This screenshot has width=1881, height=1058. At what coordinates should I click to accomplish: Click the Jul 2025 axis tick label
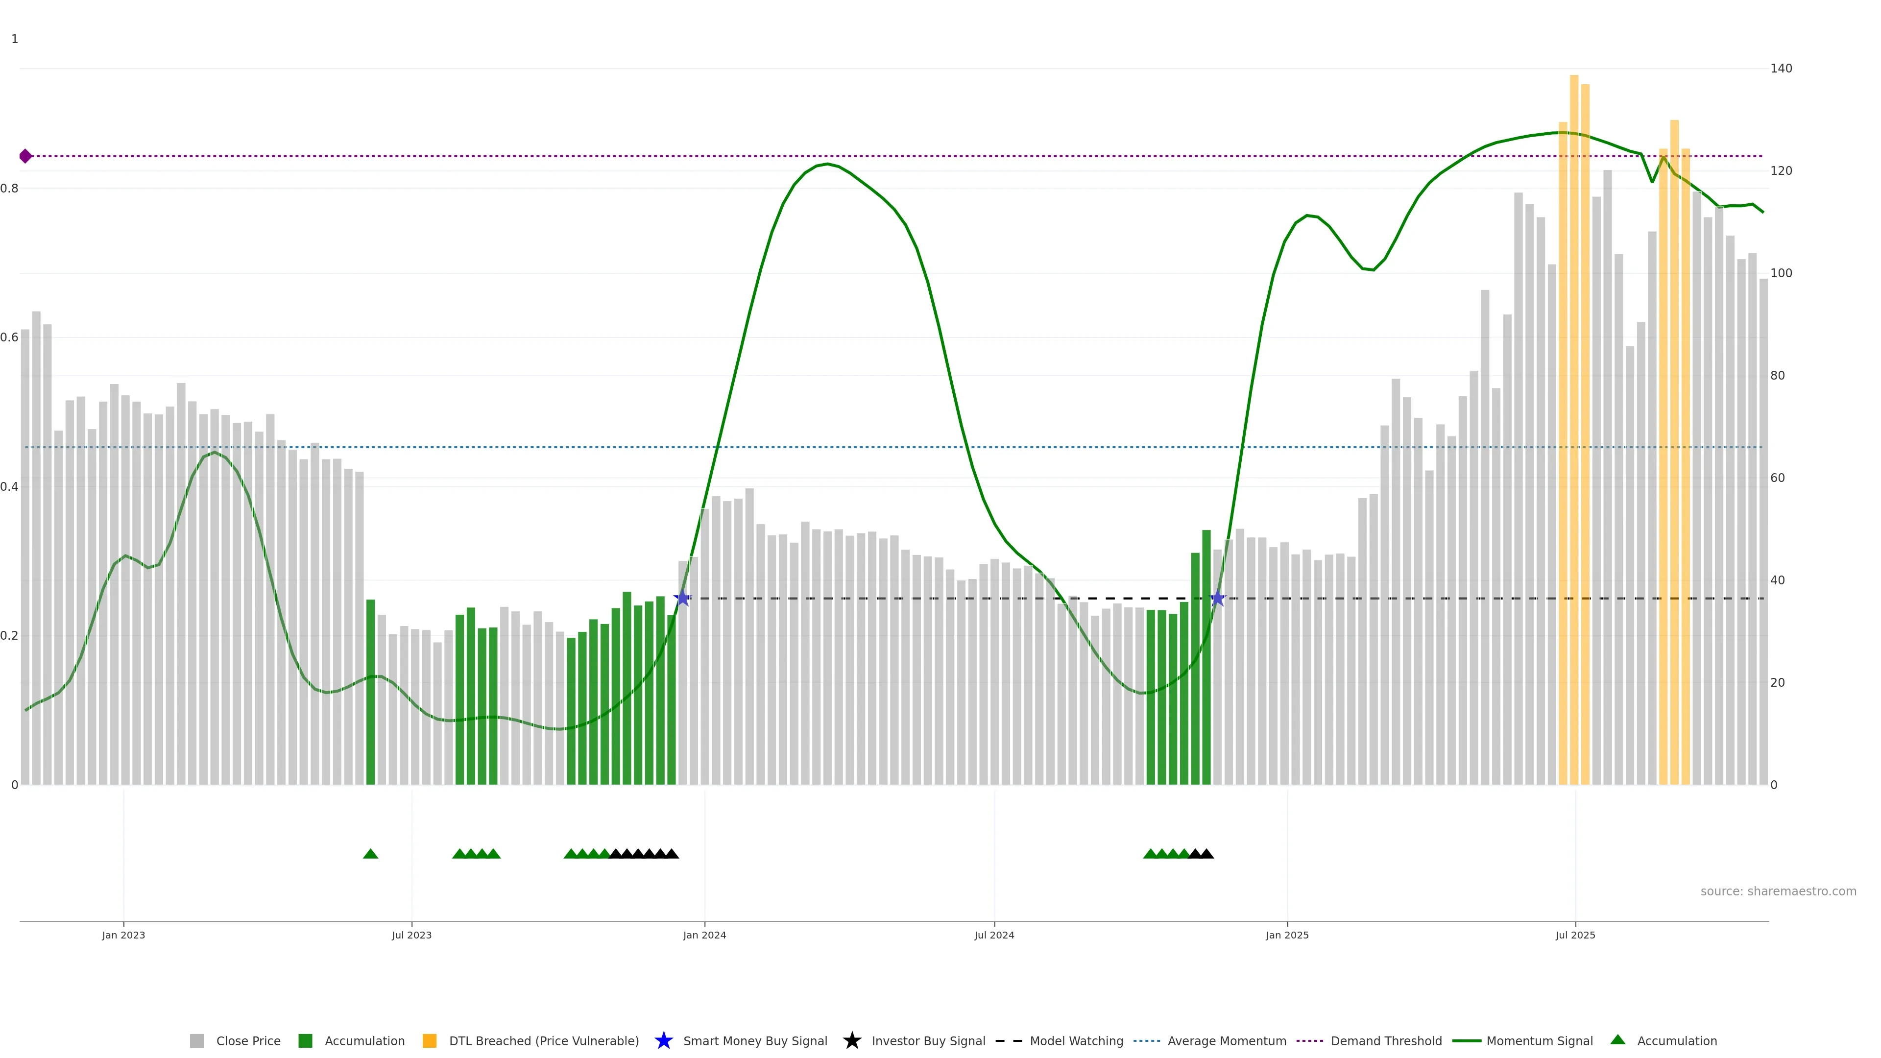click(x=1575, y=935)
